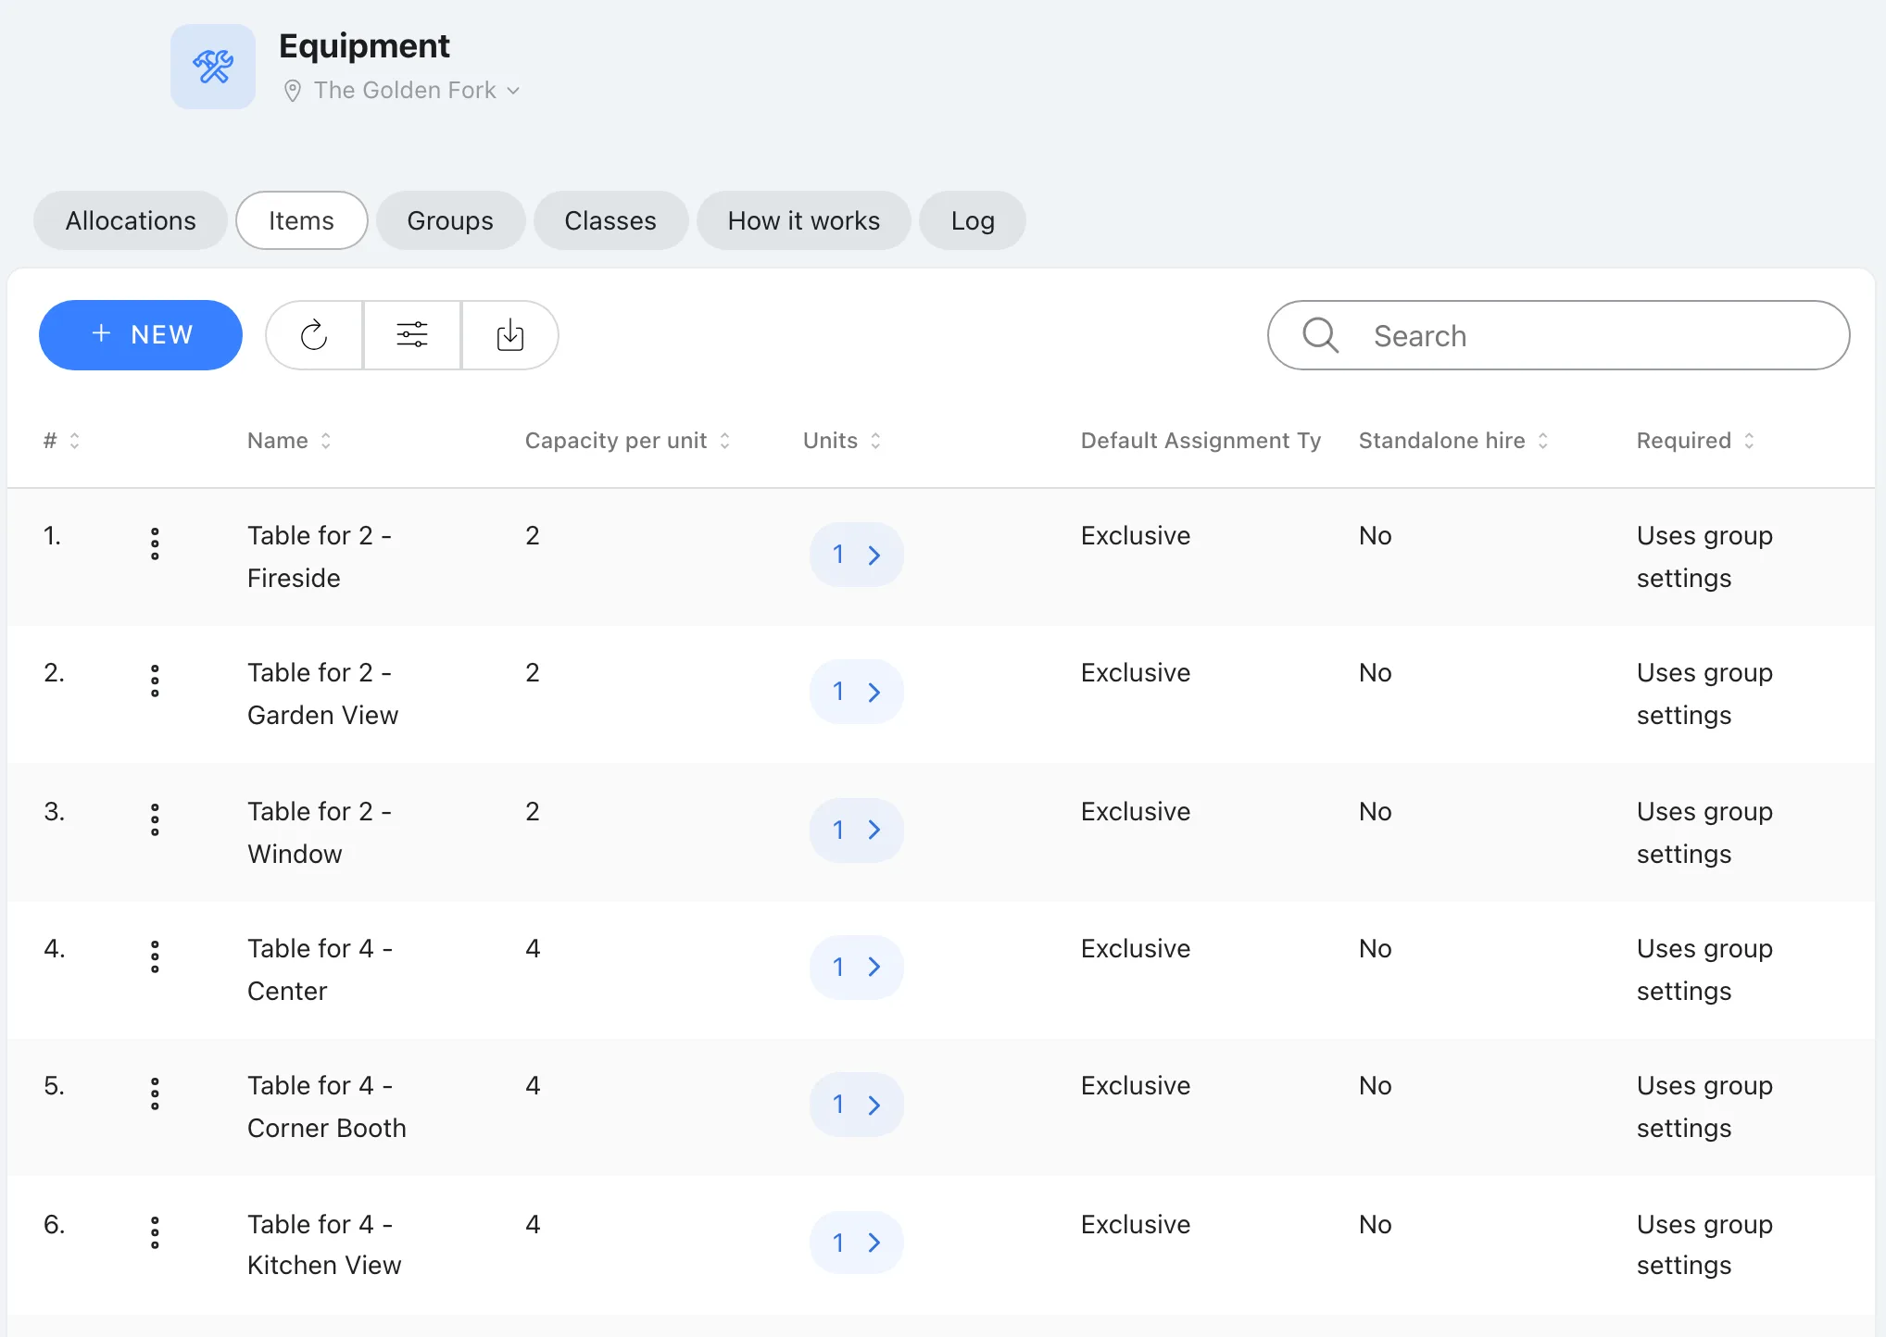The image size is (1886, 1337).
Task: Expand units for Table for 4 - Kitchen View
Action: tap(857, 1243)
